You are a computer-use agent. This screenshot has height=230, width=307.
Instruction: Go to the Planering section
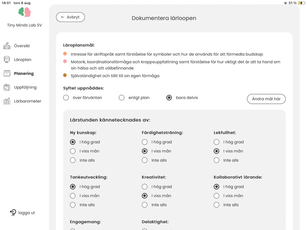(x=24, y=73)
